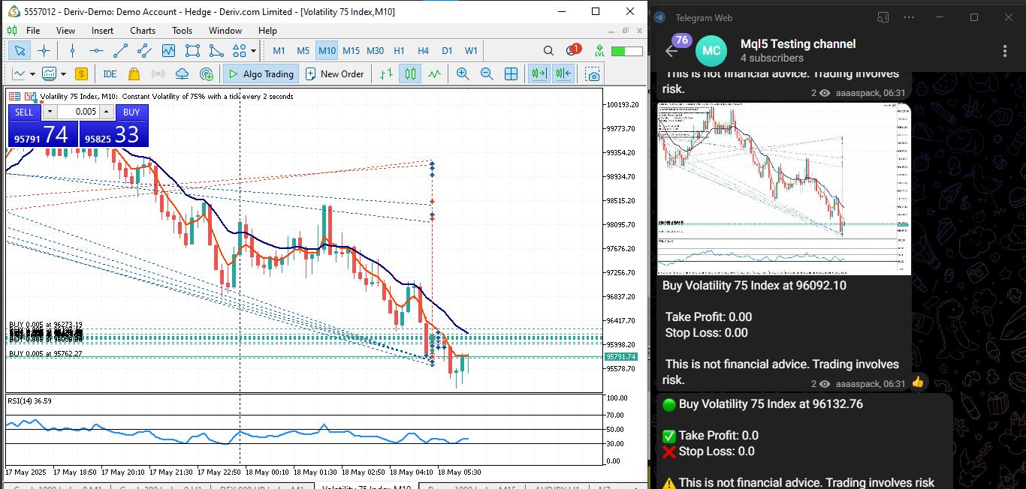The image size is (1026, 489).
Task: Switch timeframe to M5
Action: (303, 51)
